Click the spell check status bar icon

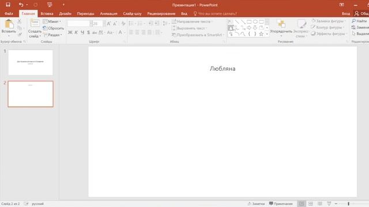click(26, 204)
